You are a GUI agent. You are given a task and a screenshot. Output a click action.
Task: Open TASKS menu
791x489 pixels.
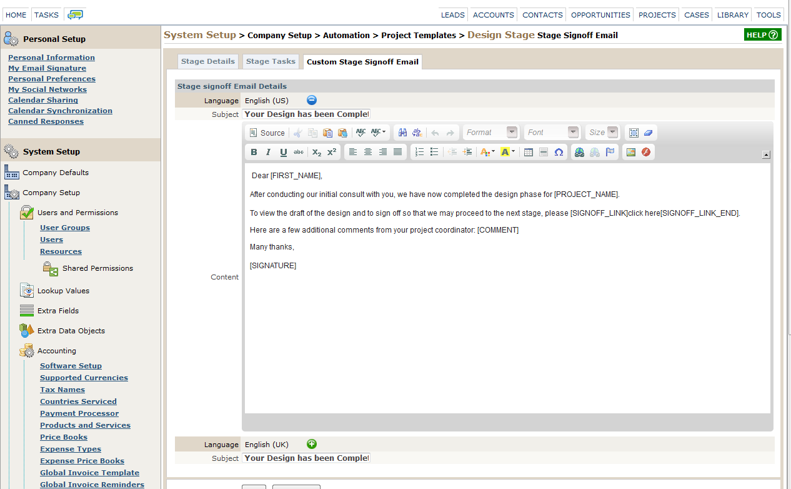tap(47, 14)
